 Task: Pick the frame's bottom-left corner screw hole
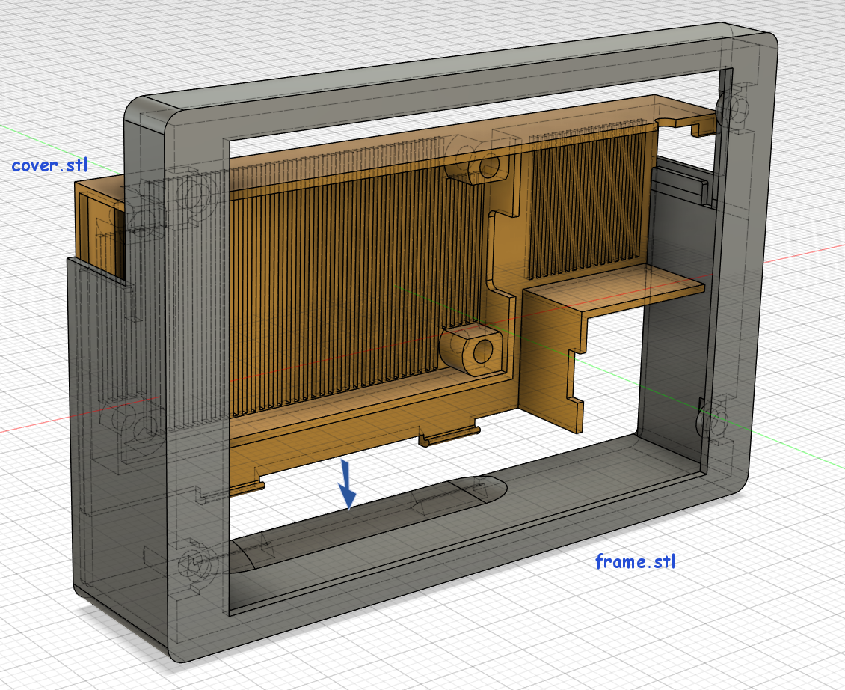(196, 561)
